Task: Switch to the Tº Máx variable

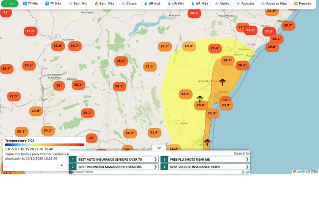Action: point(53,3)
